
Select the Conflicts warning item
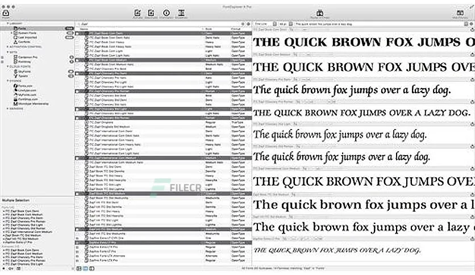24,42
